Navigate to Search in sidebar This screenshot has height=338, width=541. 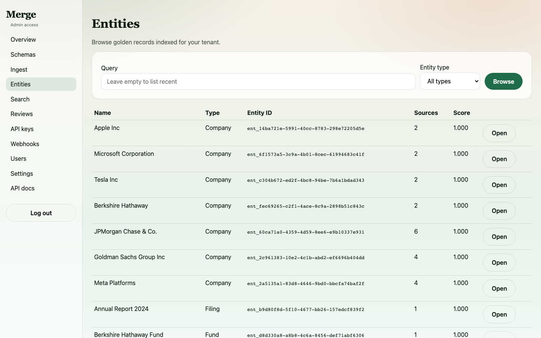pos(41,99)
